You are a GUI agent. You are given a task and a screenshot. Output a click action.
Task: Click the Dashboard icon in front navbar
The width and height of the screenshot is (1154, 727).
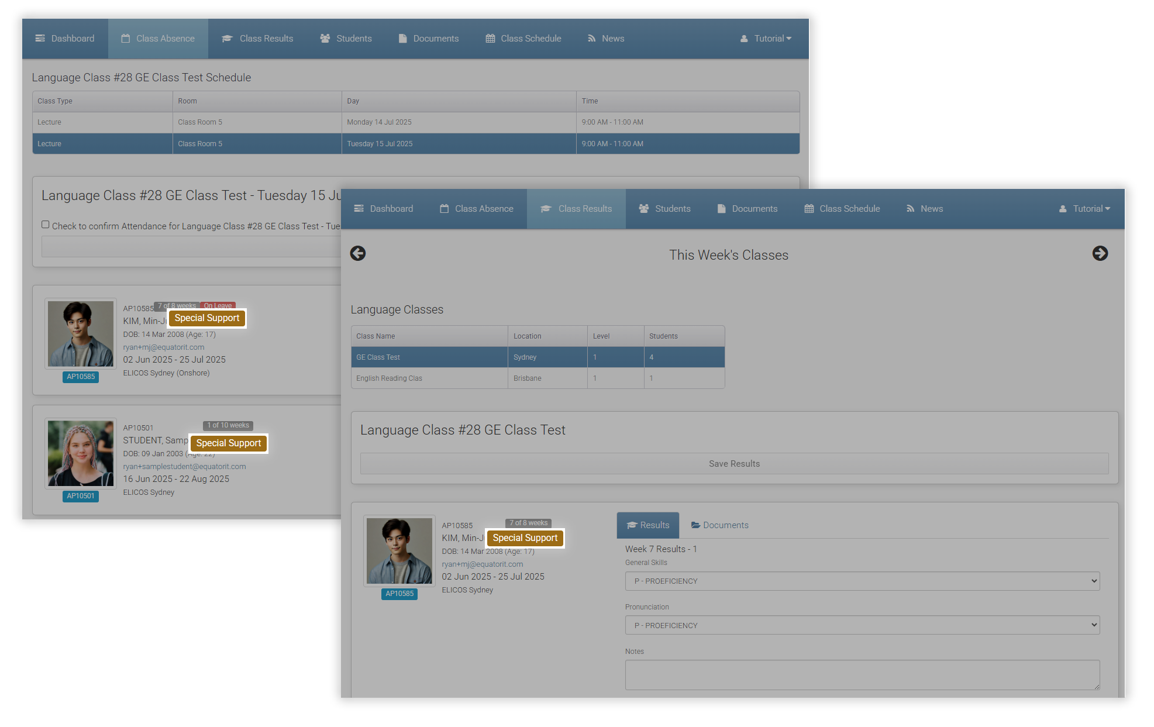pos(359,209)
